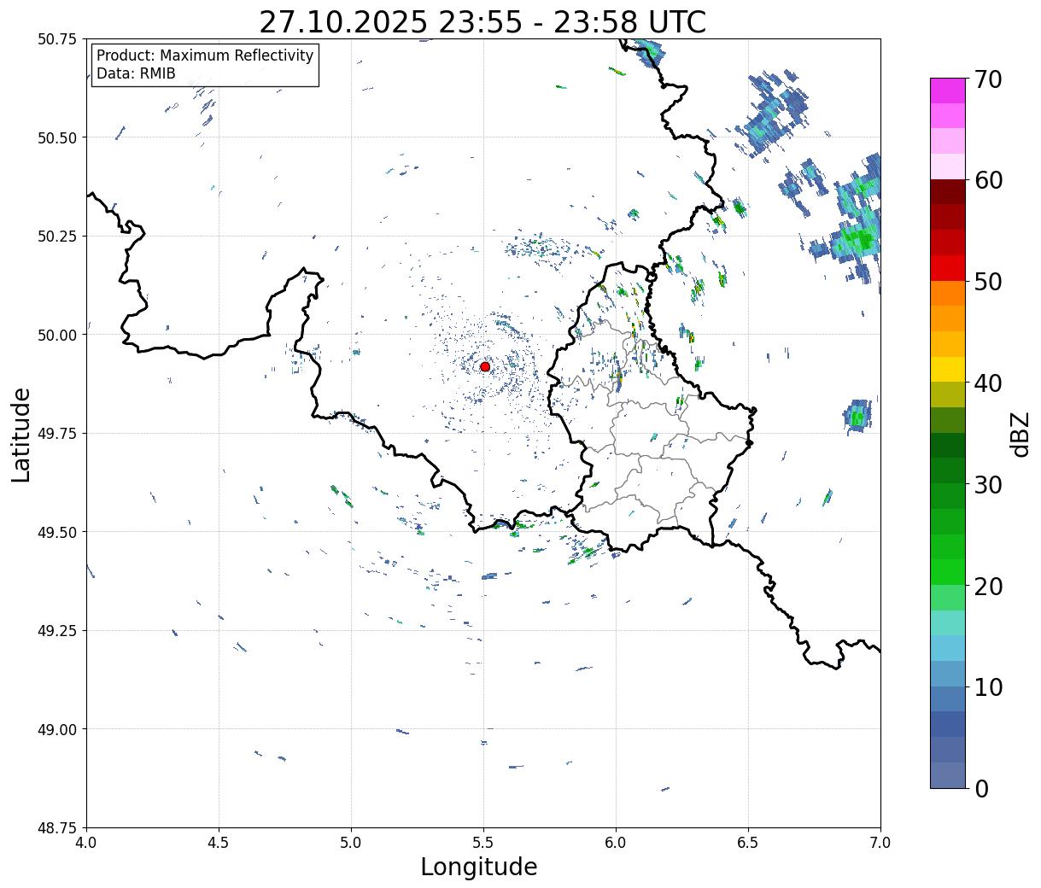
Task: Click longitude tick label 4.5
Action: tap(219, 843)
